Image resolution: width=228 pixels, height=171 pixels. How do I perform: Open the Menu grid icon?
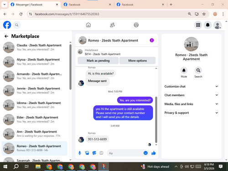[198, 25]
